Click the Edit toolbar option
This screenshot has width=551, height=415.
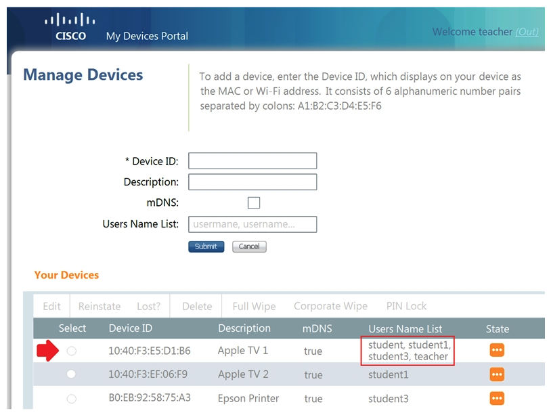[51, 307]
